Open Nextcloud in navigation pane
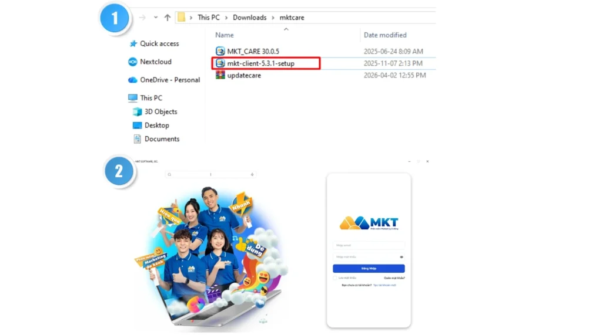The width and height of the screenshot is (602, 335). point(155,62)
